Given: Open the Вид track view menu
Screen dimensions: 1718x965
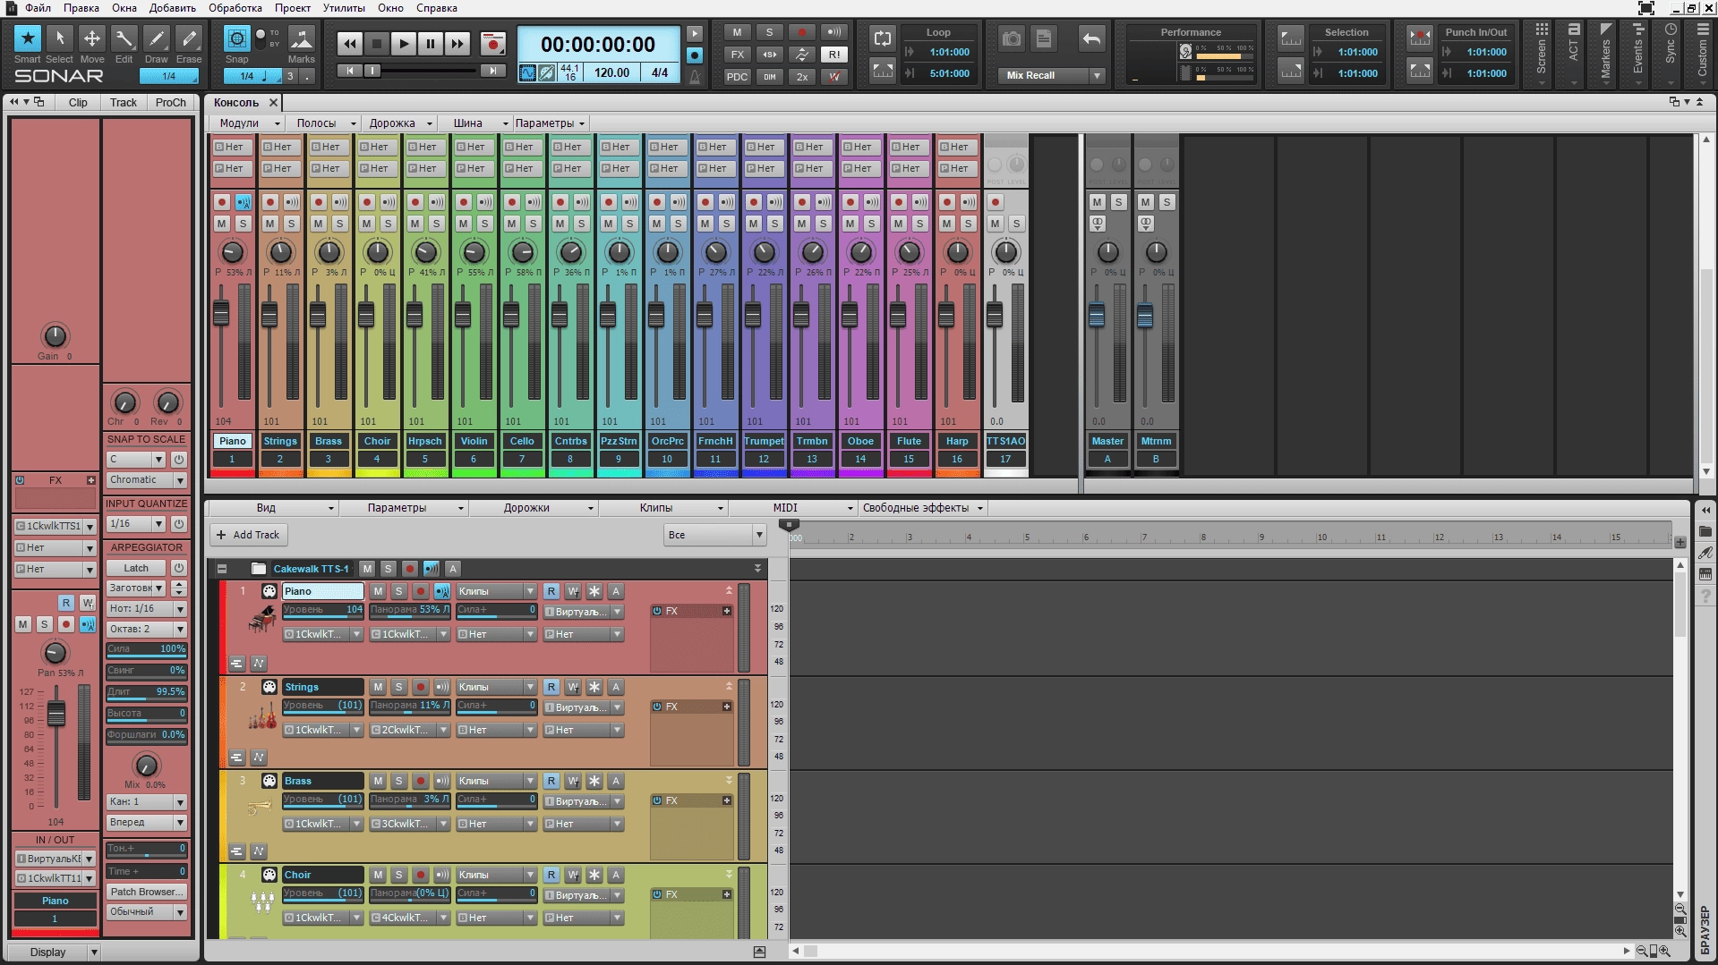Looking at the screenshot, I should (x=272, y=508).
